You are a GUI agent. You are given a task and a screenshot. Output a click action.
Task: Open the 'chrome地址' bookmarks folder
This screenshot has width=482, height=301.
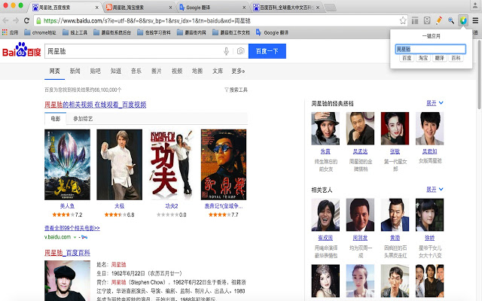click(x=40, y=32)
